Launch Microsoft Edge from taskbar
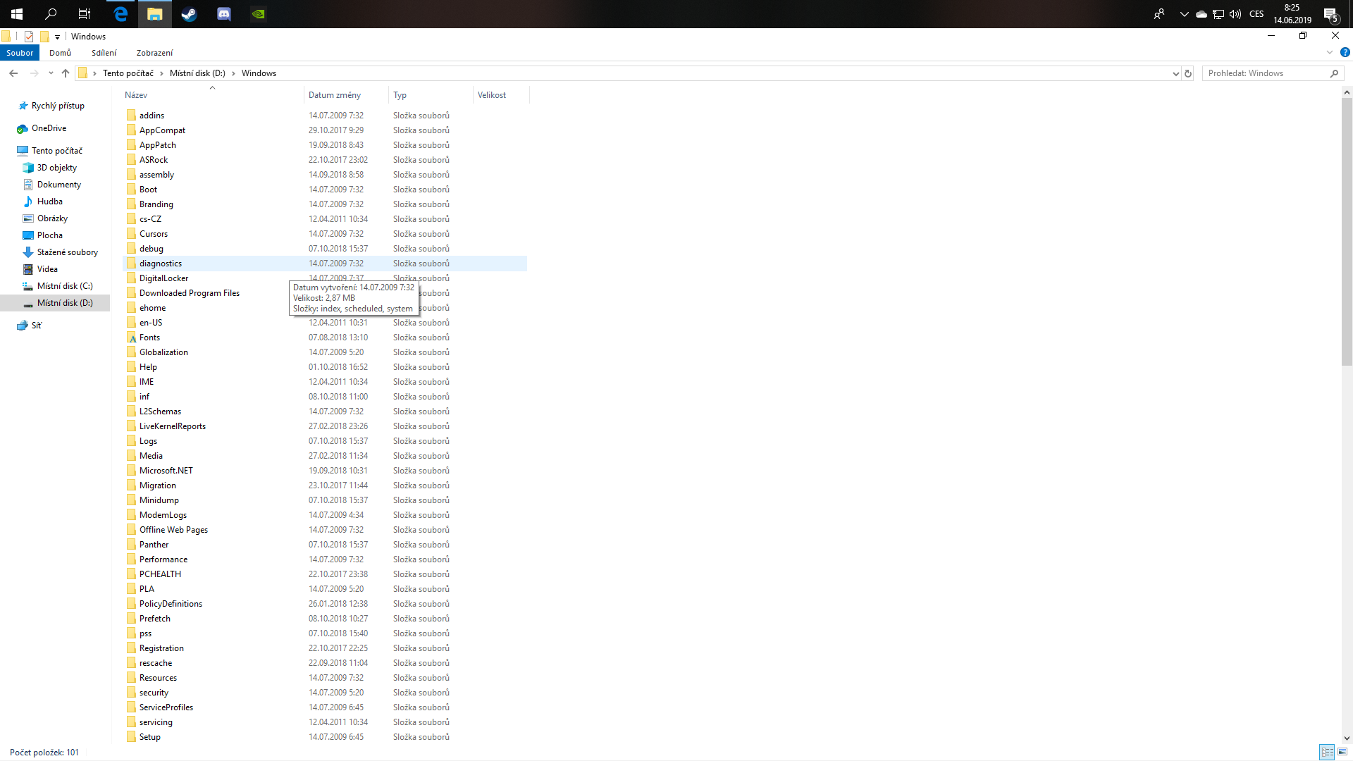Viewport: 1353px width, 761px height. coord(121,13)
